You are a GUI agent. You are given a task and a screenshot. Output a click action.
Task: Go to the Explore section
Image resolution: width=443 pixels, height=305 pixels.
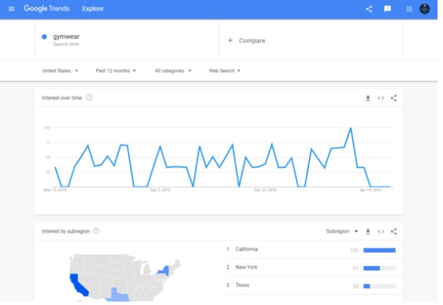(93, 9)
